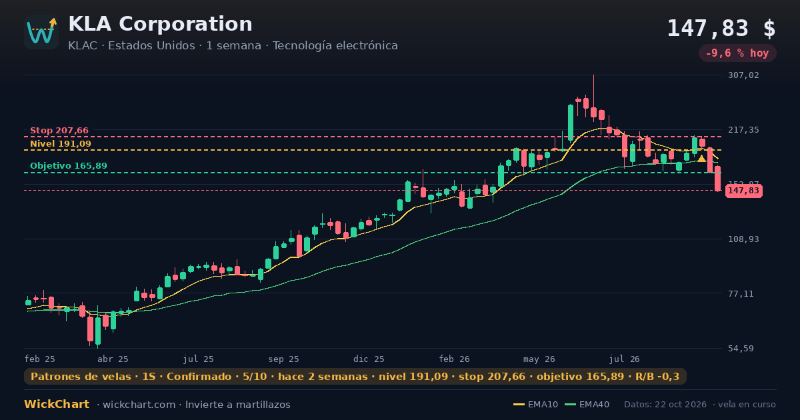Click the 217,35 price axis label
This screenshot has height=420, width=800.
[743, 130]
